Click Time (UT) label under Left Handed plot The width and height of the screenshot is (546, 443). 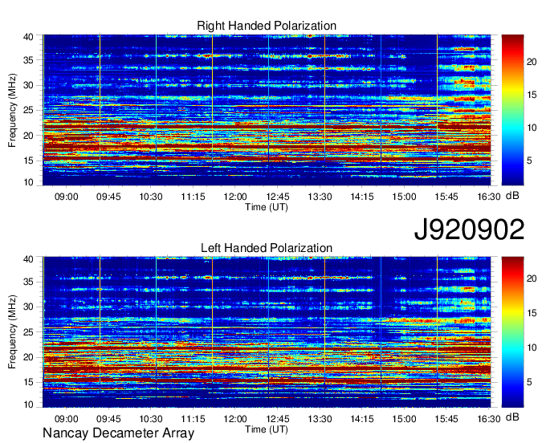[267, 429]
